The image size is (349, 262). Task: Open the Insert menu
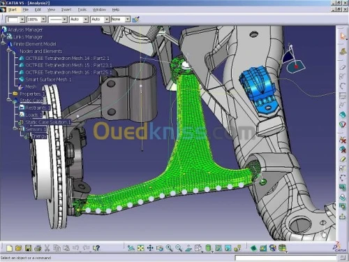[x=66, y=10]
